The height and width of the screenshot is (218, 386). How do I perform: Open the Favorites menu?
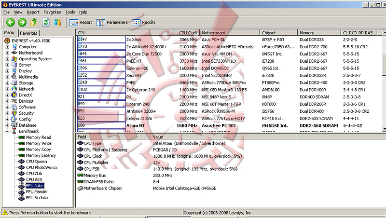tap(52, 12)
